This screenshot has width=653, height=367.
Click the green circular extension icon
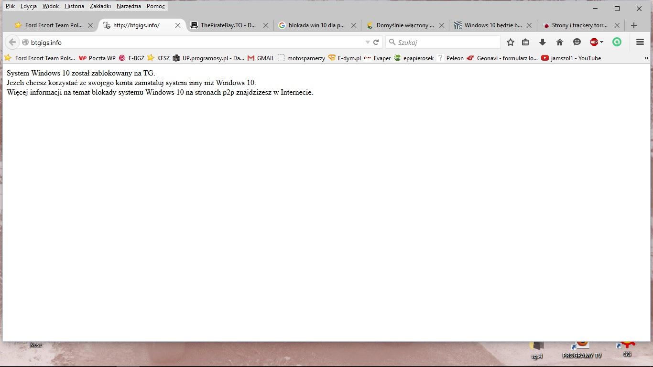(617, 43)
